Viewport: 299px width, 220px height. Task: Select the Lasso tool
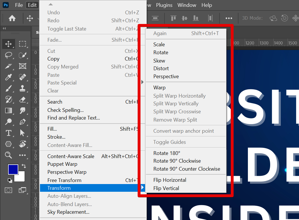coord(8,55)
